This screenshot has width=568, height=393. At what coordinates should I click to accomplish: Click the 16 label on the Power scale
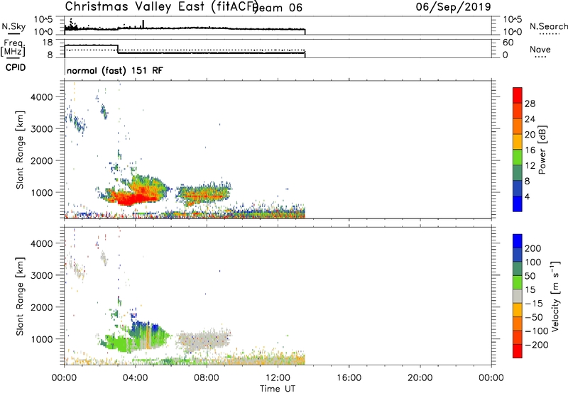[530, 150]
